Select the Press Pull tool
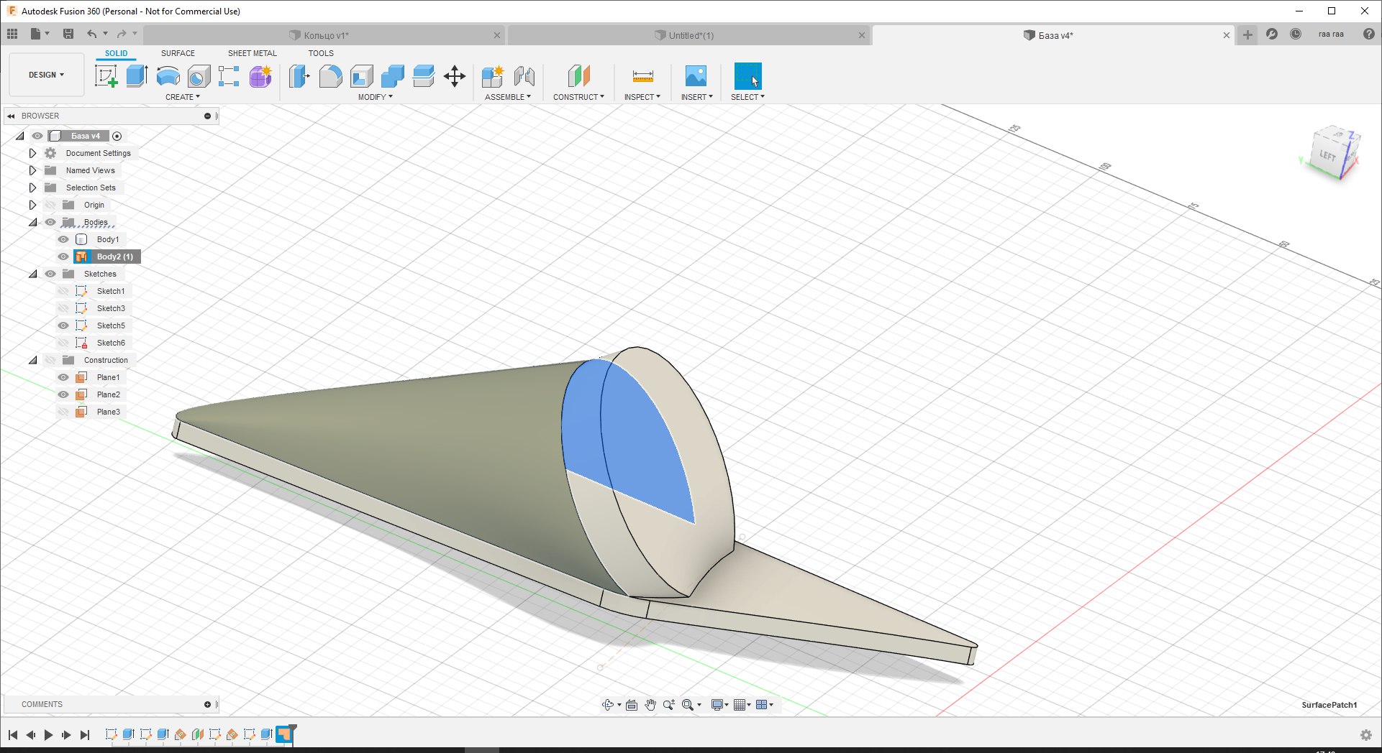The image size is (1382, 753). point(299,76)
